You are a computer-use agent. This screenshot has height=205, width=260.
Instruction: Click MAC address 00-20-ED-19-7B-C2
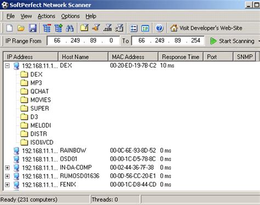pyautogui.click(x=133, y=65)
